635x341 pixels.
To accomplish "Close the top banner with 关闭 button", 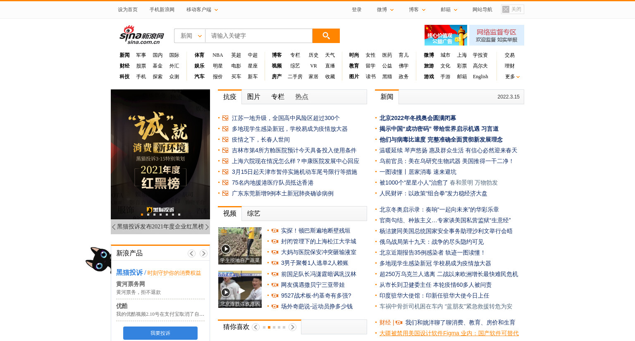I will tap(512, 9).
